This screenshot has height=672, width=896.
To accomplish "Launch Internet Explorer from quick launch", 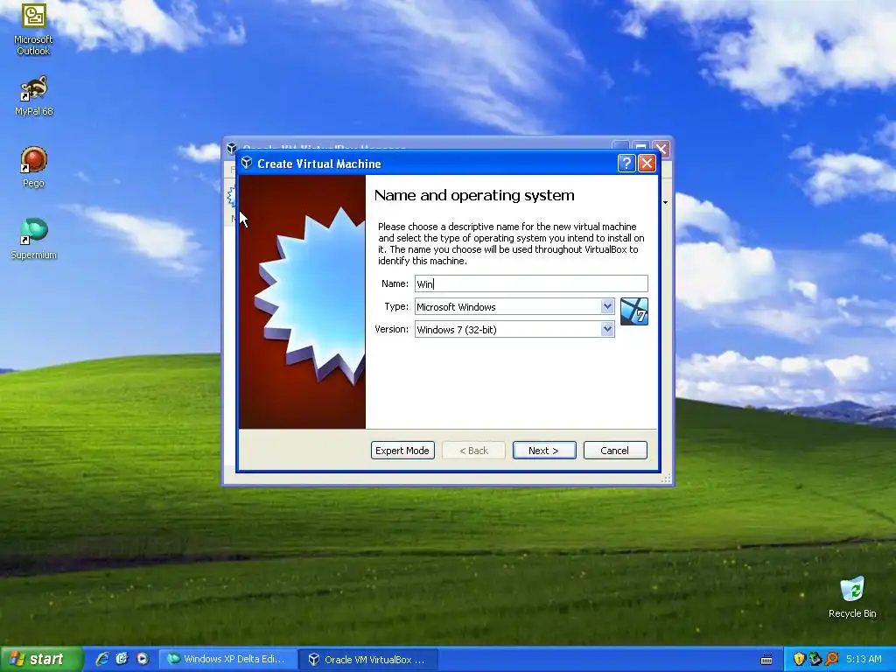I will click(x=102, y=659).
